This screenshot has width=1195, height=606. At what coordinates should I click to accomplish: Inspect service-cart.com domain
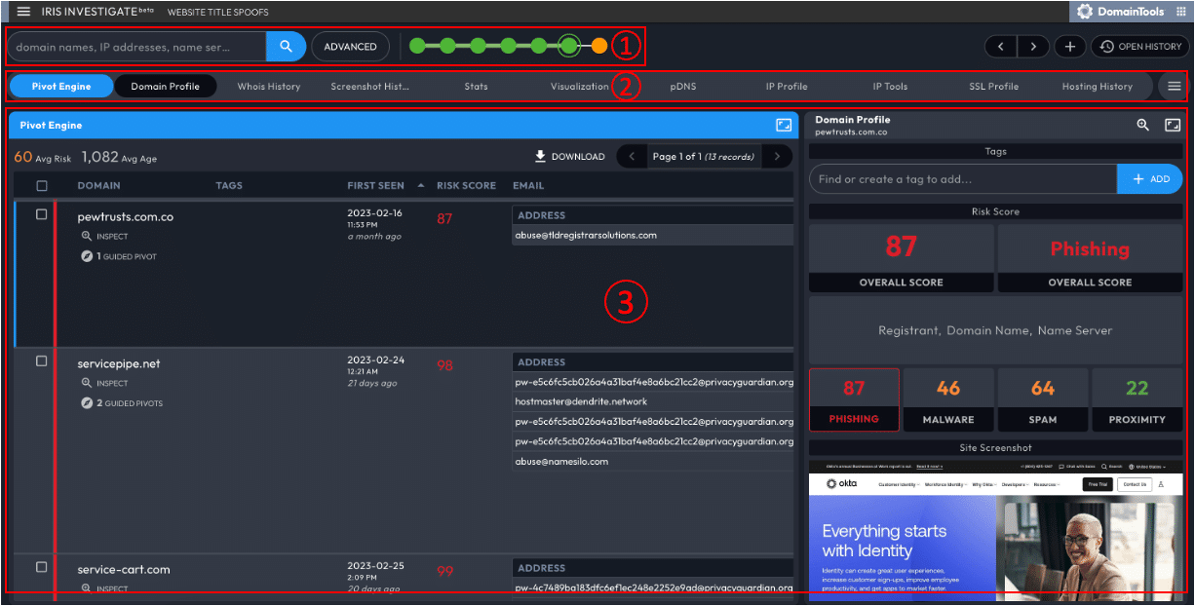click(x=105, y=588)
